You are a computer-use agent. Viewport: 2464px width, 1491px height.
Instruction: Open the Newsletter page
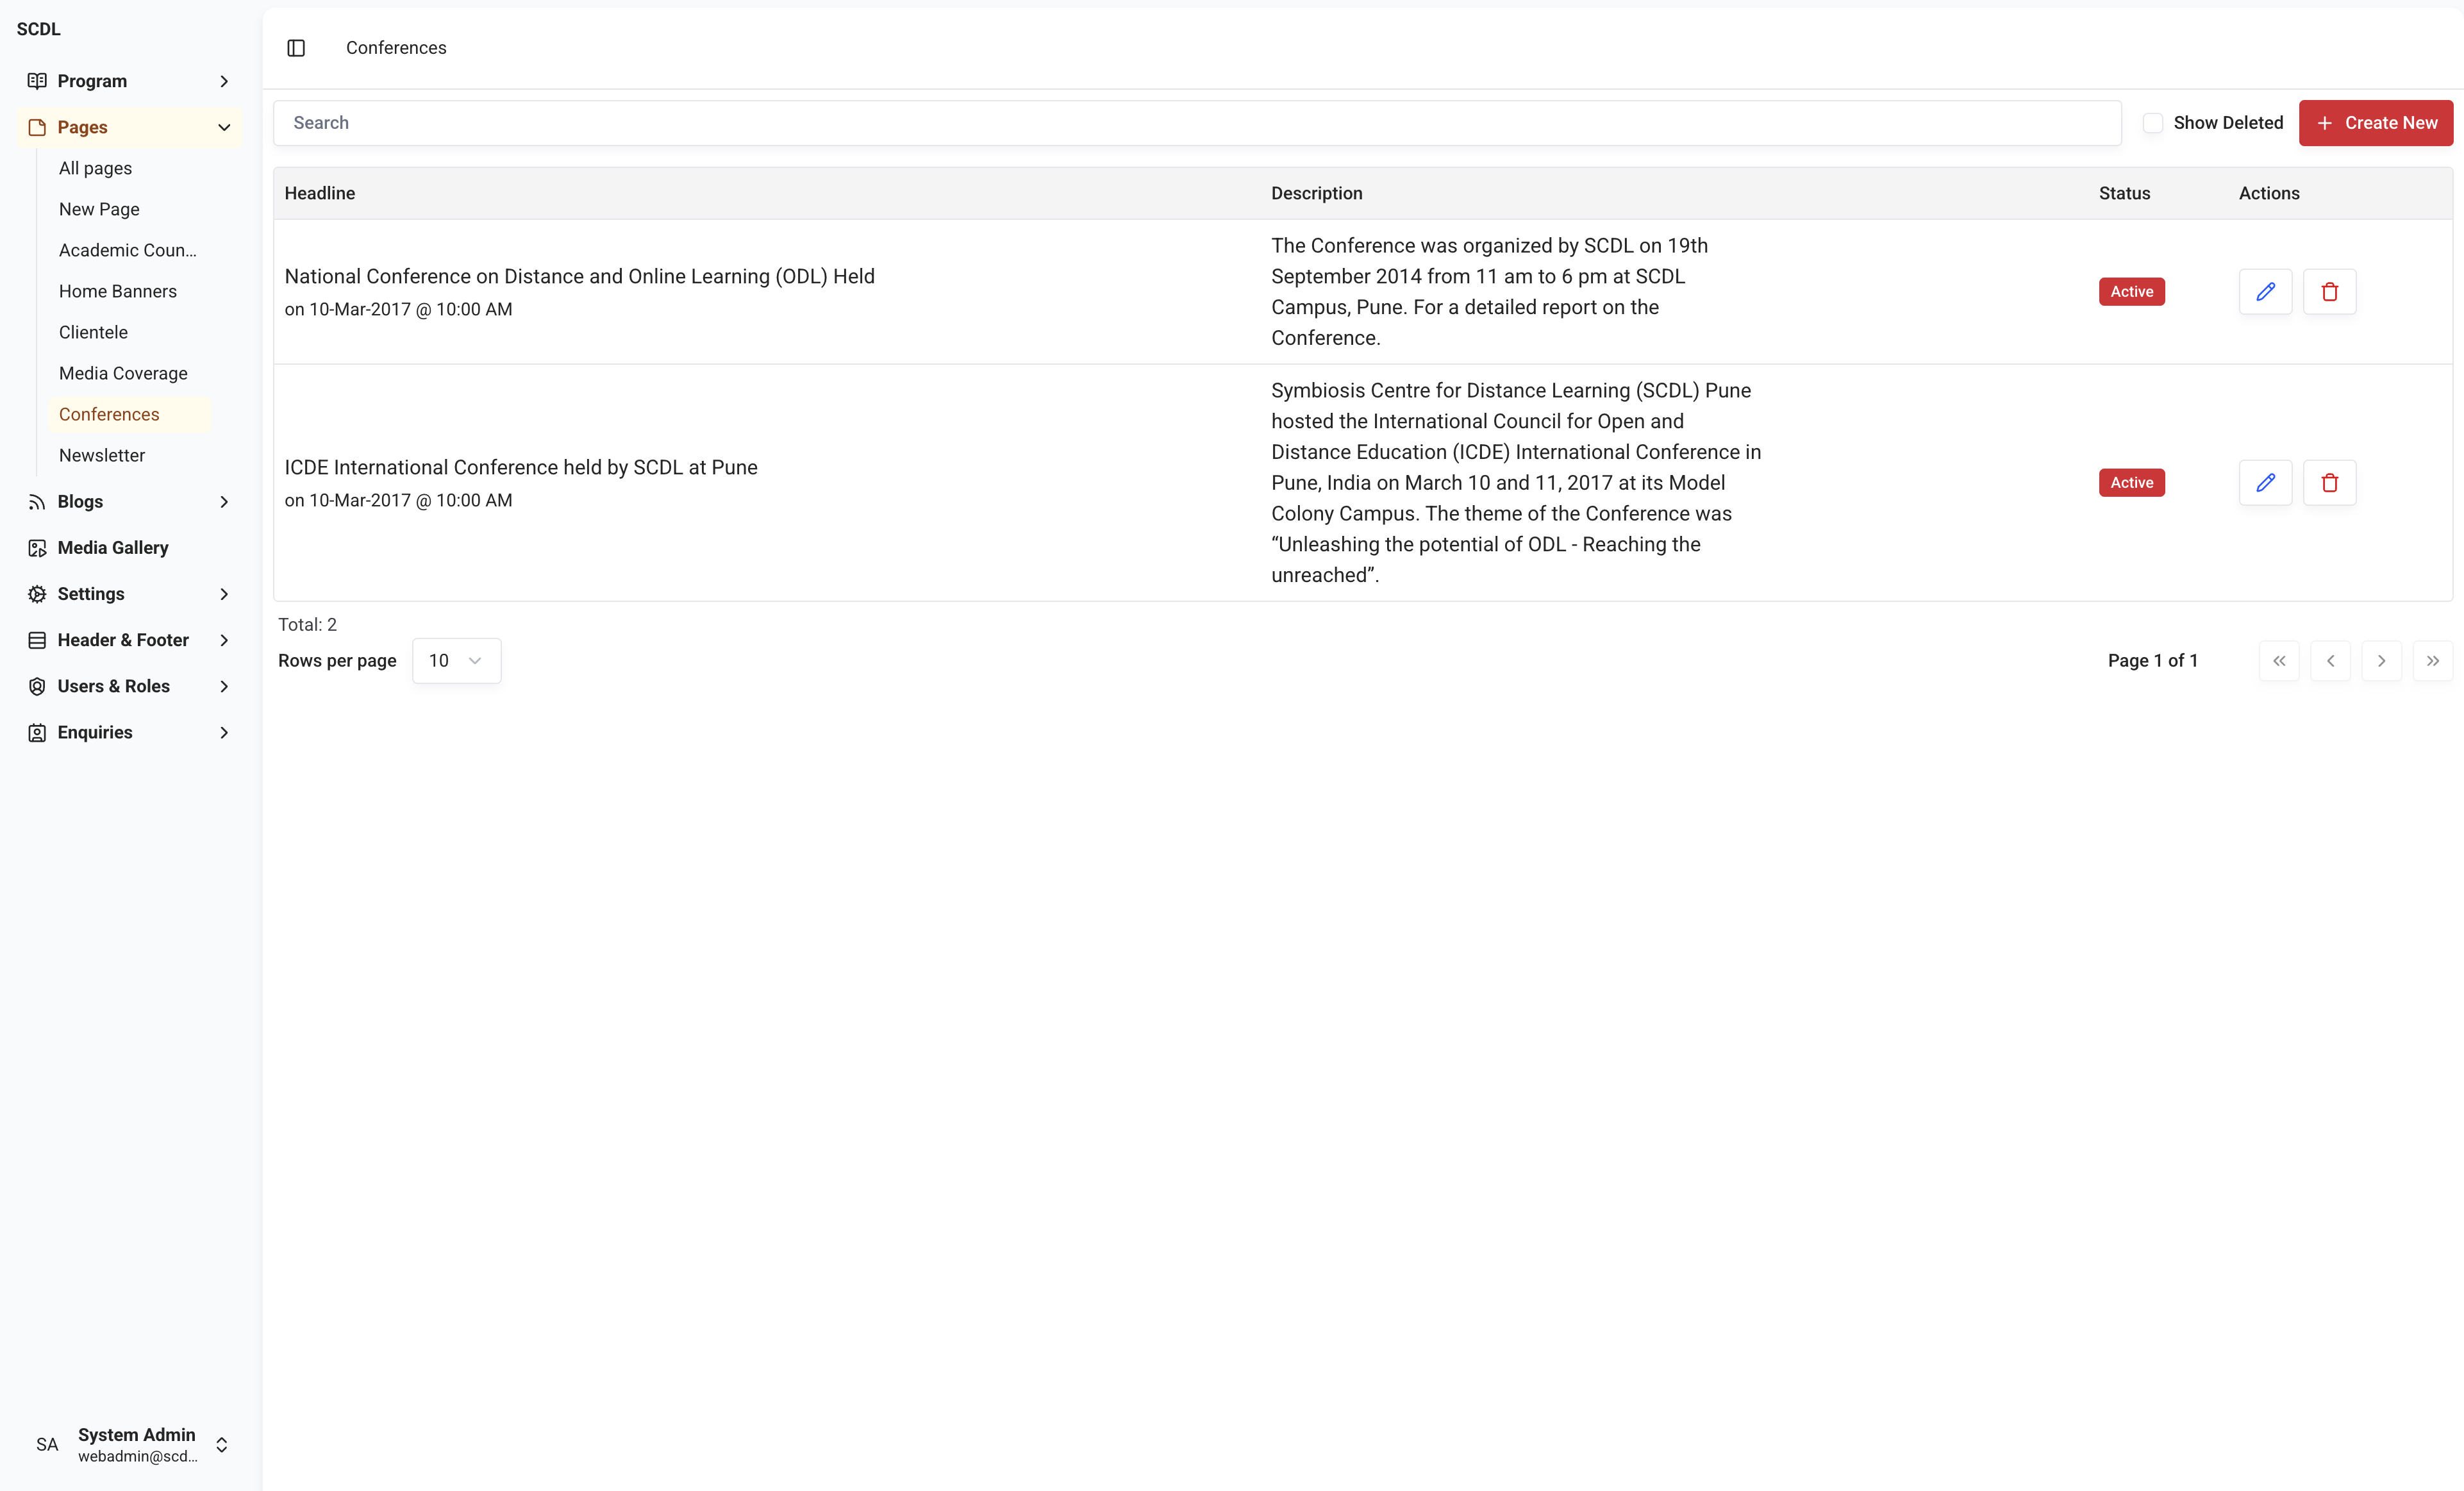click(x=102, y=455)
